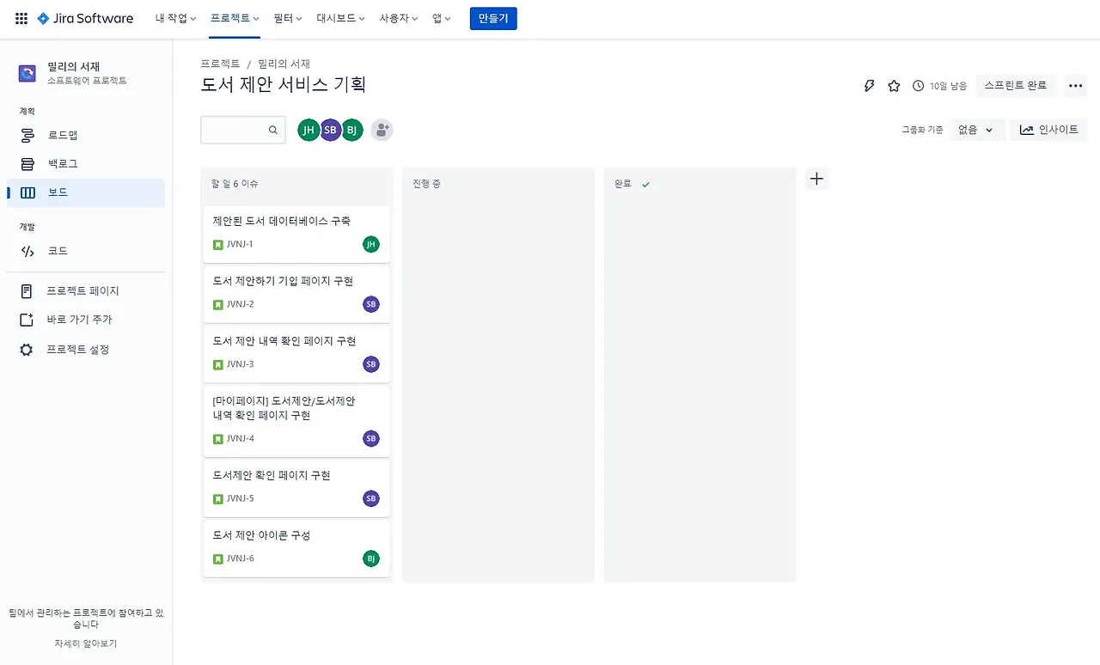This screenshot has width=1100, height=665.
Task: Click the automation lightning bolt icon
Action: pos(869,85)
